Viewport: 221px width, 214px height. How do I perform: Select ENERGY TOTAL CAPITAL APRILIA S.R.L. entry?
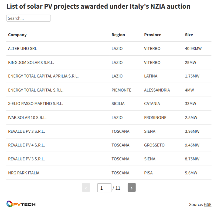click(43, 76)
